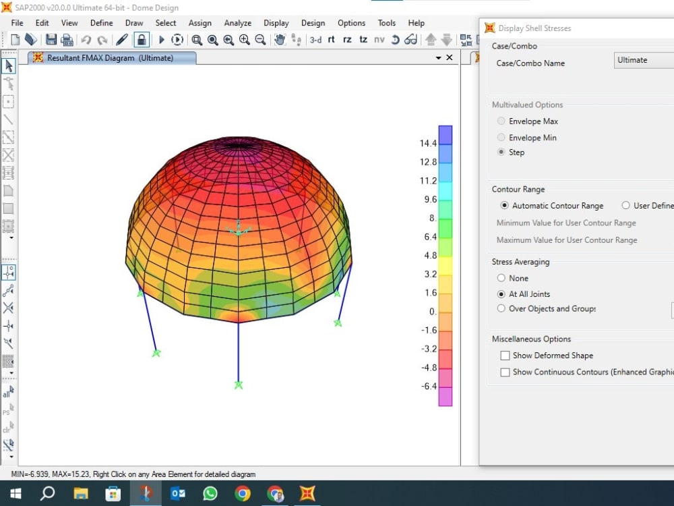Open the Resultant FMAX Diagram window dropdown arrow
This screenshot has height=506, width=674.
438,58
